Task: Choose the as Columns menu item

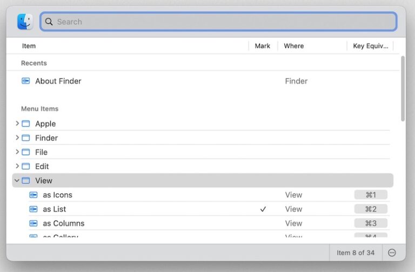Action: pos(64,223)
